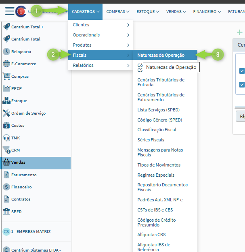Open Ordem de Serviço tools icon

6,113
